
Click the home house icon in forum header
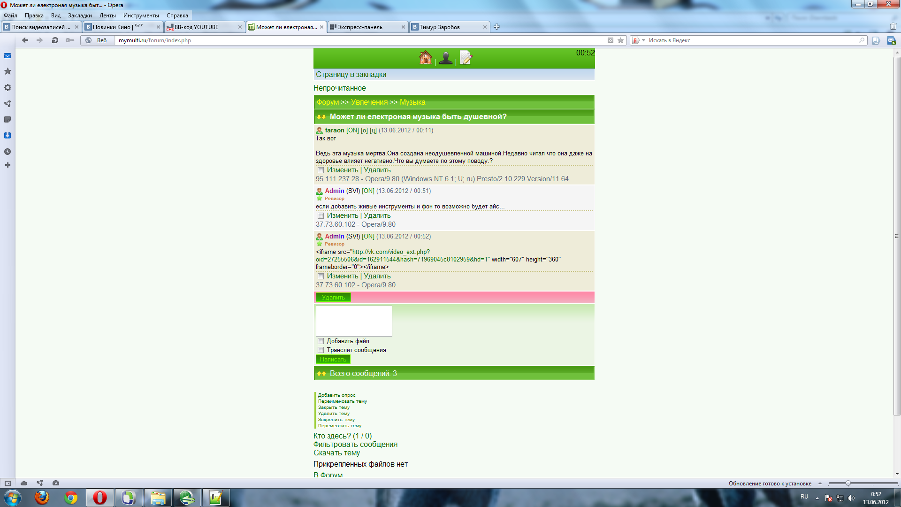click(425, 58)
